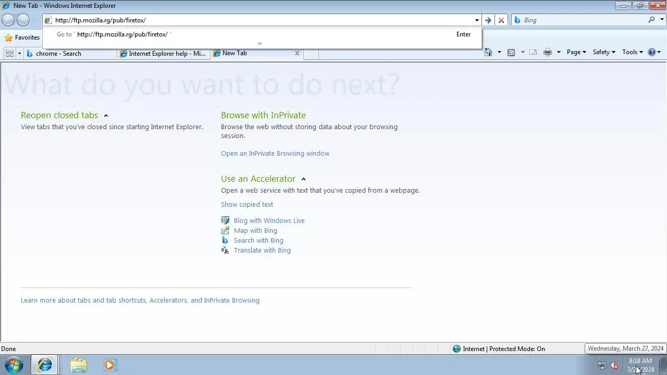Click Show copied text link

247,204
